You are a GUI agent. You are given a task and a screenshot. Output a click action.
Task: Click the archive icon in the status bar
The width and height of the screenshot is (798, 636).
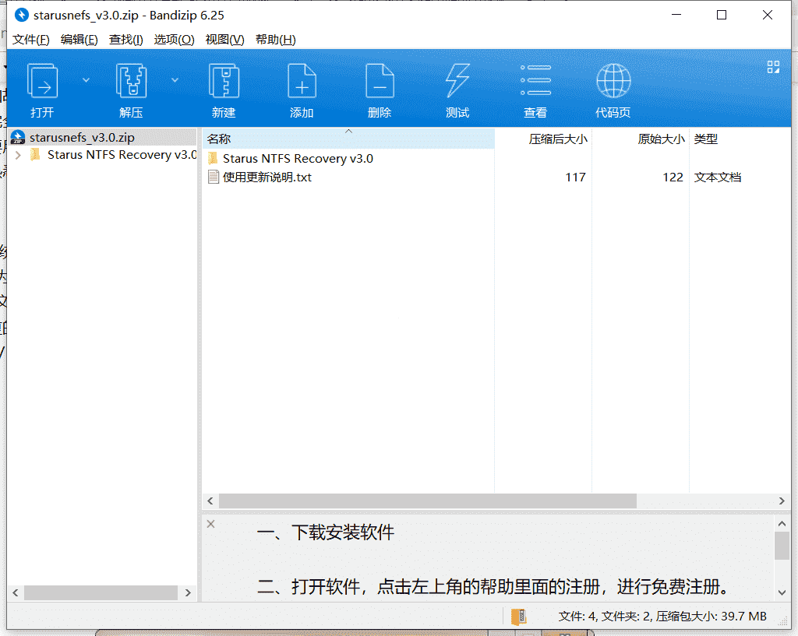point(518,617)
